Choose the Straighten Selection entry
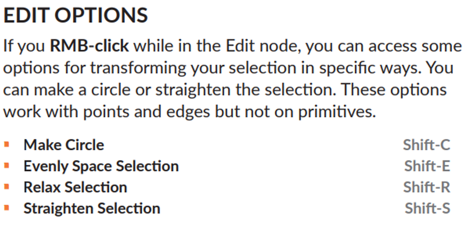 [x=92, y=209]
